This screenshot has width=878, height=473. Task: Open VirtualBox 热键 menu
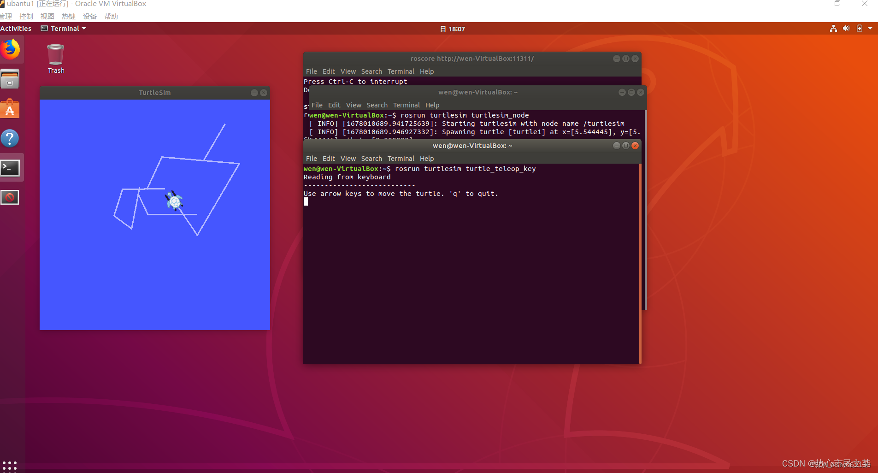pyautogui.click(x=69, y=17)
